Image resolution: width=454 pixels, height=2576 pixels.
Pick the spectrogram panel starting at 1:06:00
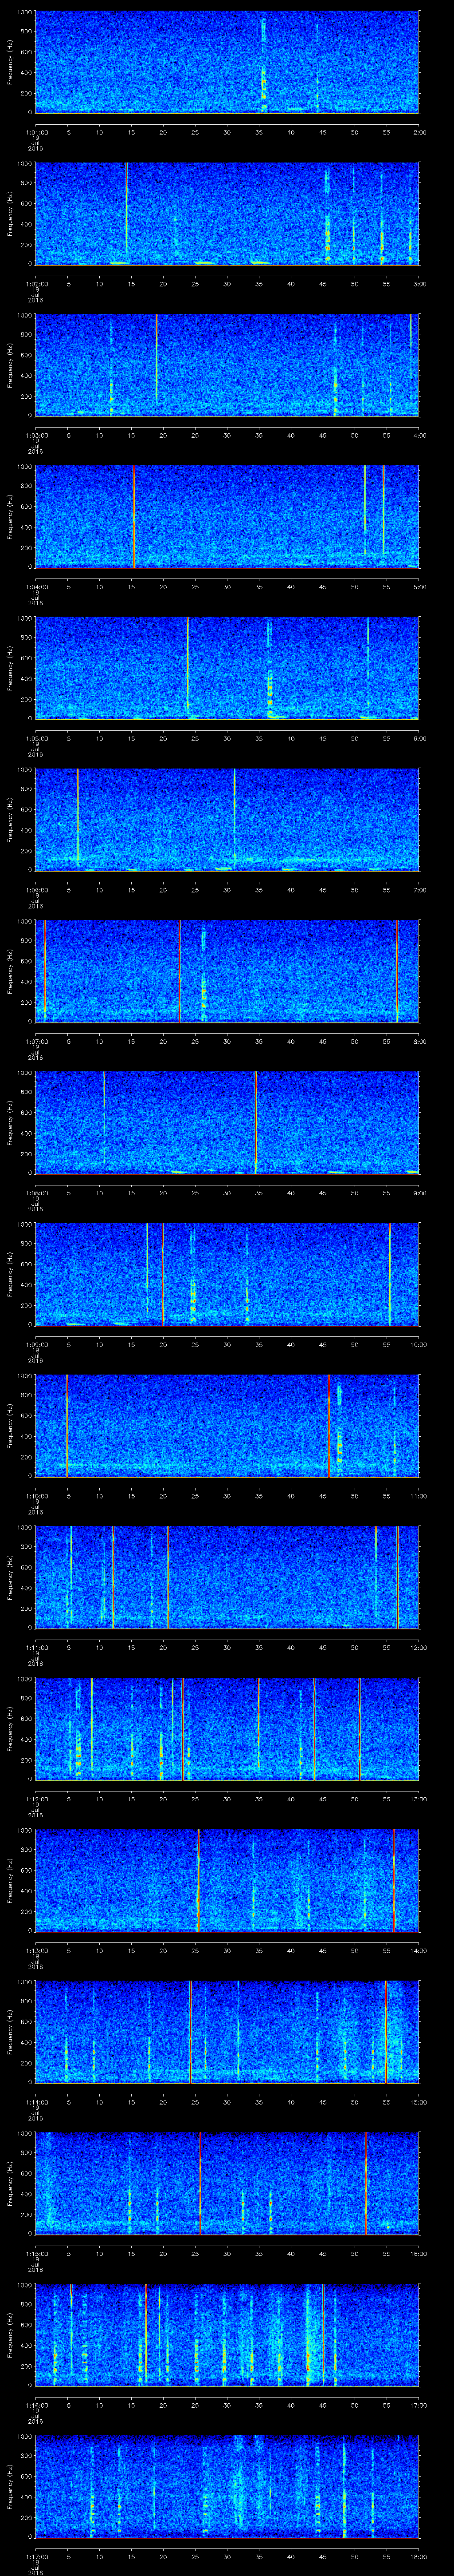pyautogui.click(x=227, y=820)
